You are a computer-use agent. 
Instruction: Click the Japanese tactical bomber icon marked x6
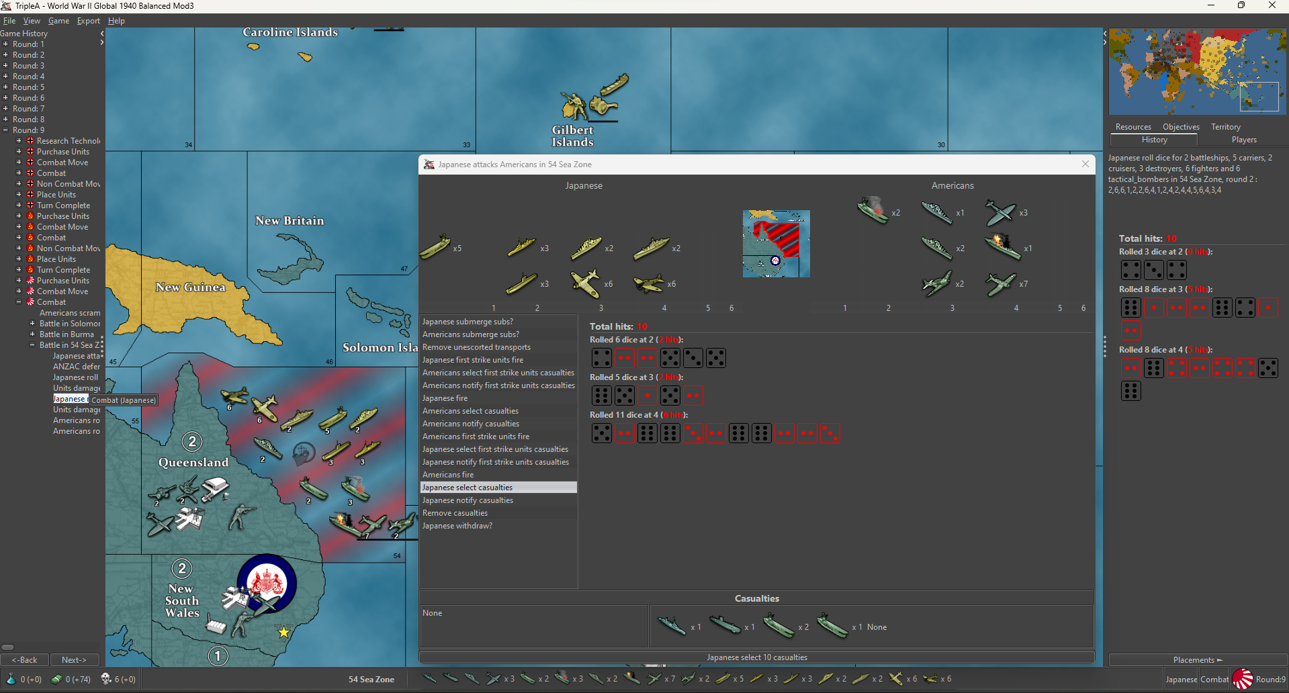click(x=650, y=283)
